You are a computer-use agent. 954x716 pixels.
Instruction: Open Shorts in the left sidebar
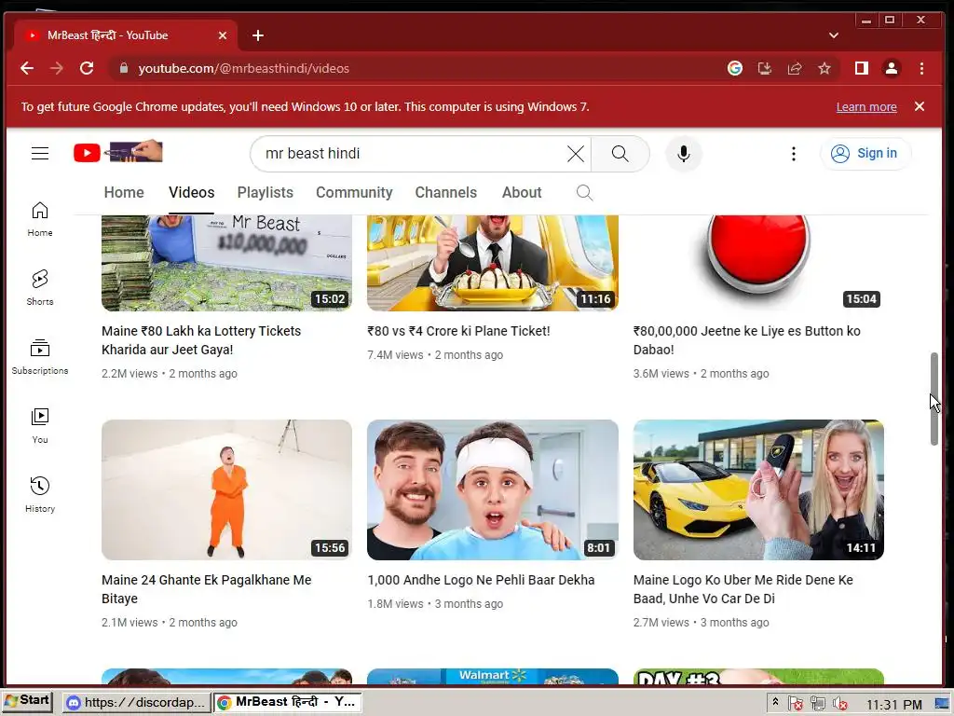(x=40, y=288)
